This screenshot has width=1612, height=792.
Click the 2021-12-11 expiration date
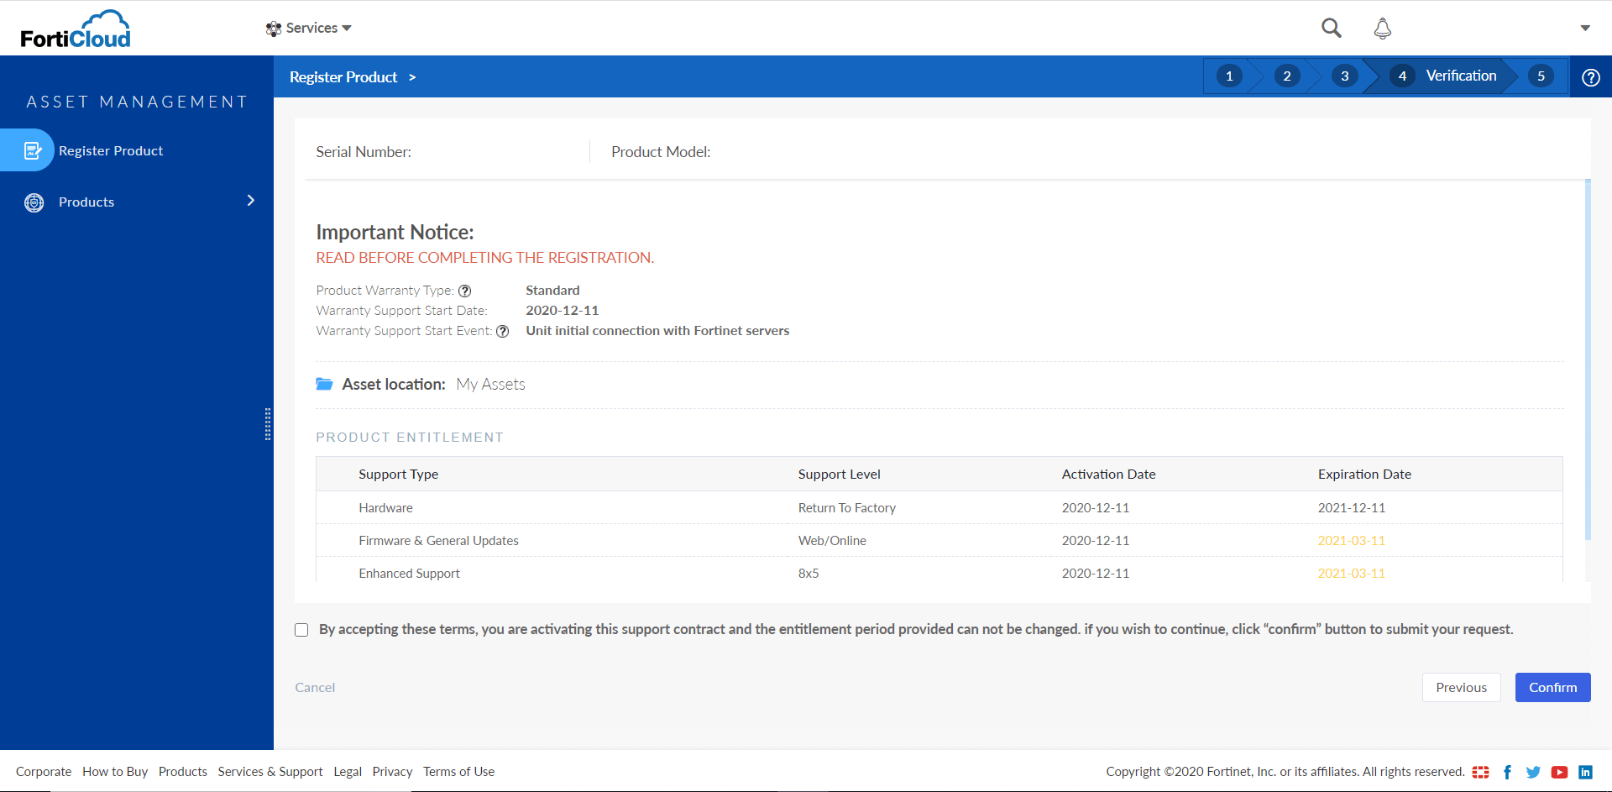(1352, 508)
